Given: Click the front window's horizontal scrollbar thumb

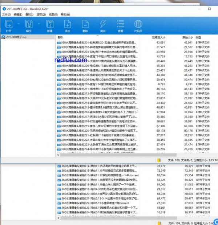Looking at the screenshot, I should 118,155.
